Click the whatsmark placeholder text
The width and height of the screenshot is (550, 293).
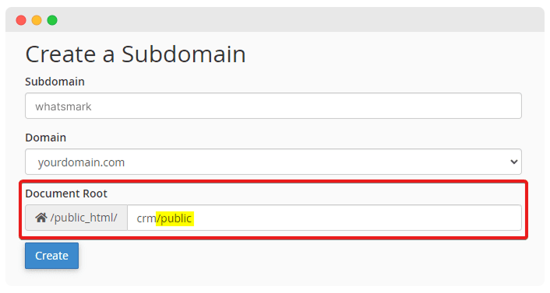click(x=63, y=106)
